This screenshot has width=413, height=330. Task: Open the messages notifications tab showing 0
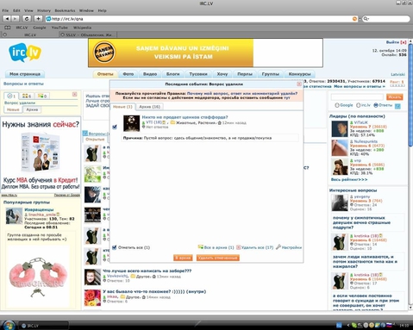pyautogui.click(x=42, y=96)
